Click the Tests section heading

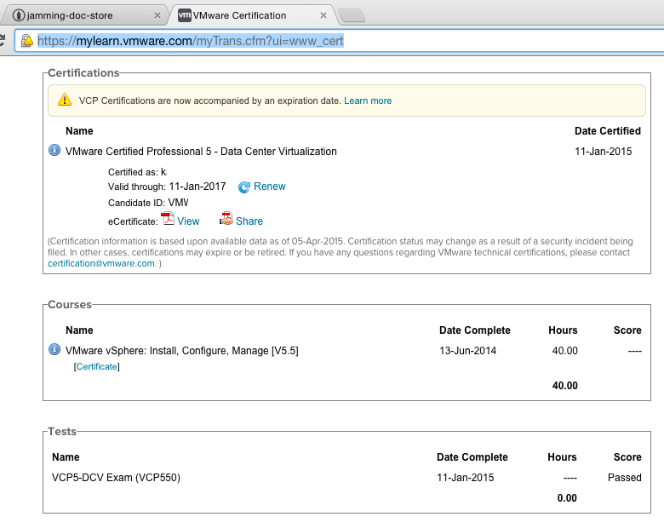(x=62, y=432)
